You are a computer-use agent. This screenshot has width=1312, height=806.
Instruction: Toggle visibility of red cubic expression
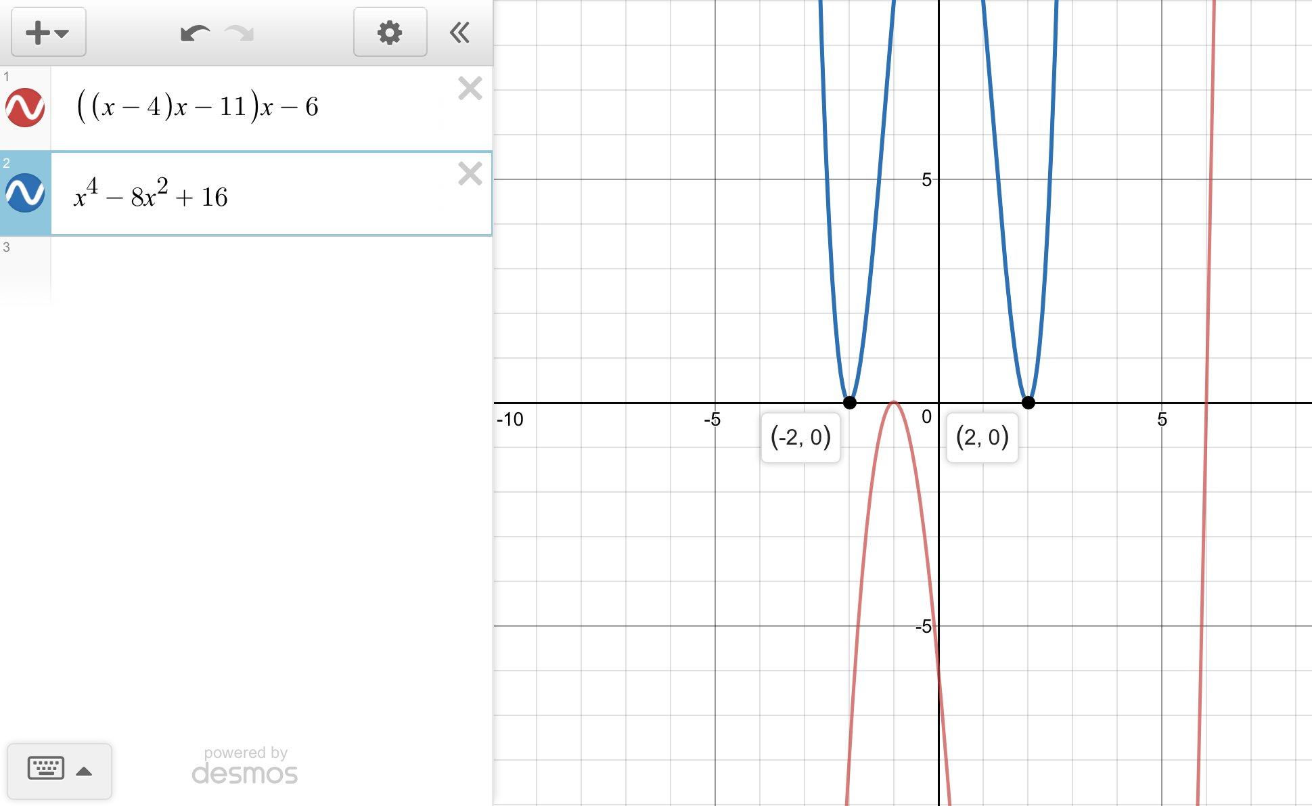[x=25, y=108]
